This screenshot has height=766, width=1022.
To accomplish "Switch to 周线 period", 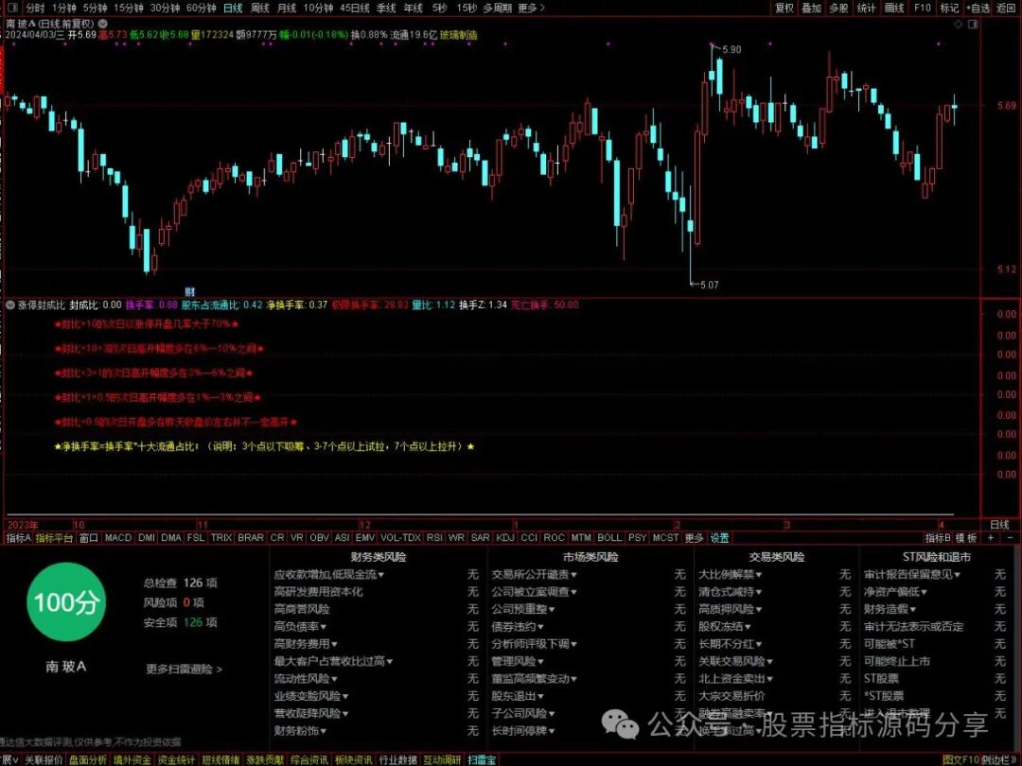I will [260, 8].
